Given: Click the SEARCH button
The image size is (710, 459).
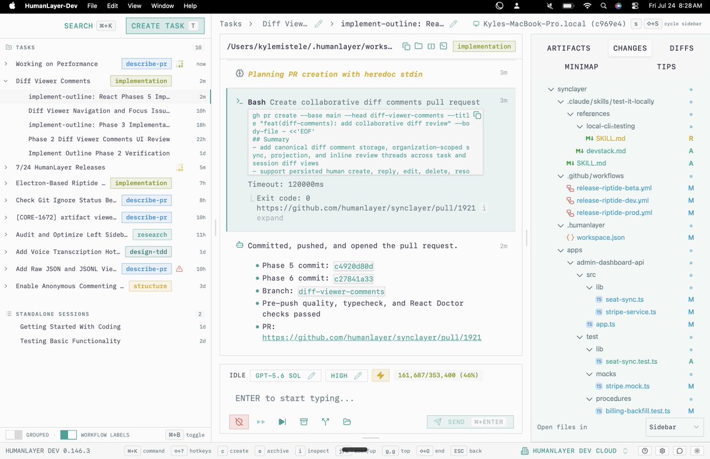Looking at the screenshot, I should pyautogui.click(x=89, y=26).
